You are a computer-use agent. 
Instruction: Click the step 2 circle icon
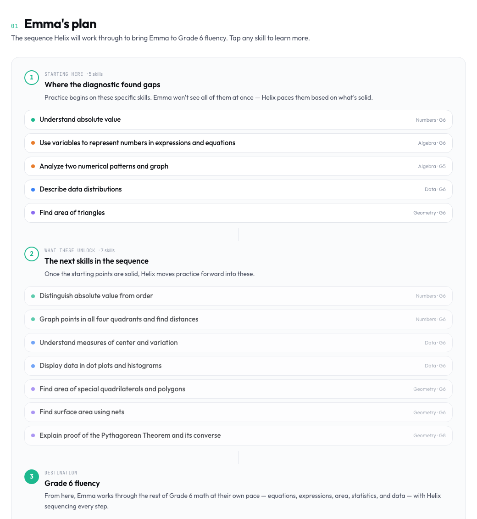point(32,254)
